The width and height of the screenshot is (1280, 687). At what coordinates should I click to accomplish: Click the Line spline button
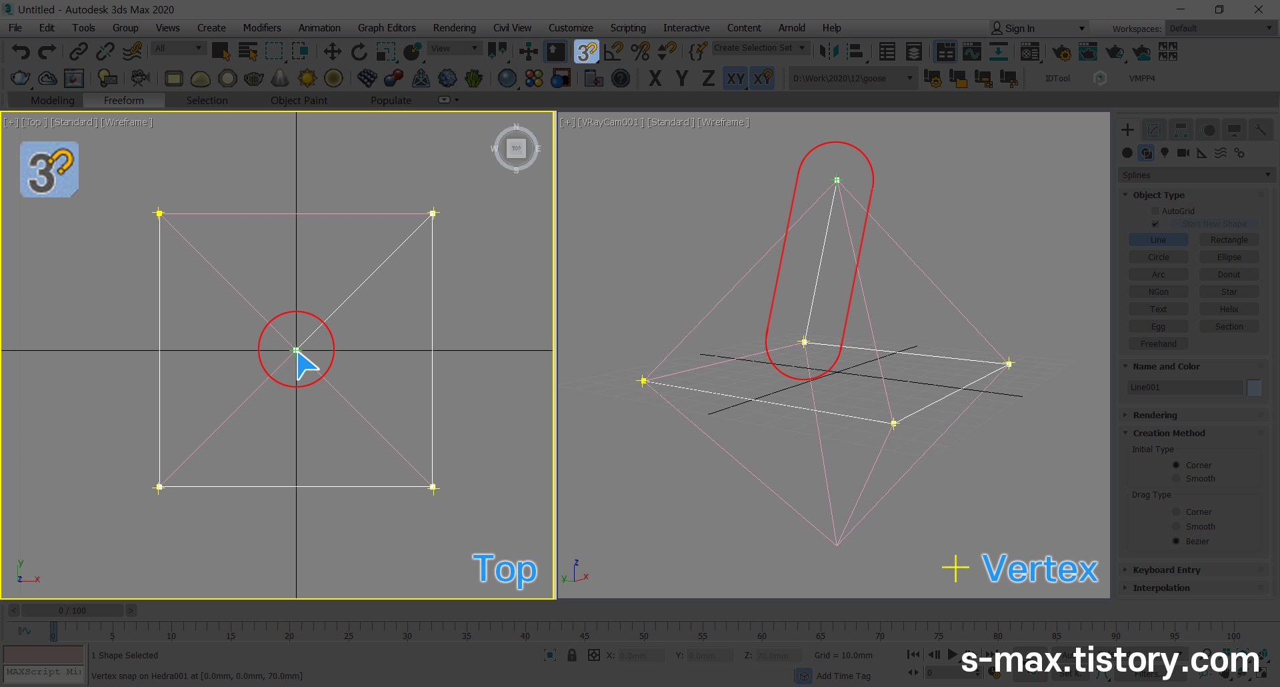pyautogui.click(x=1159, y=239)
